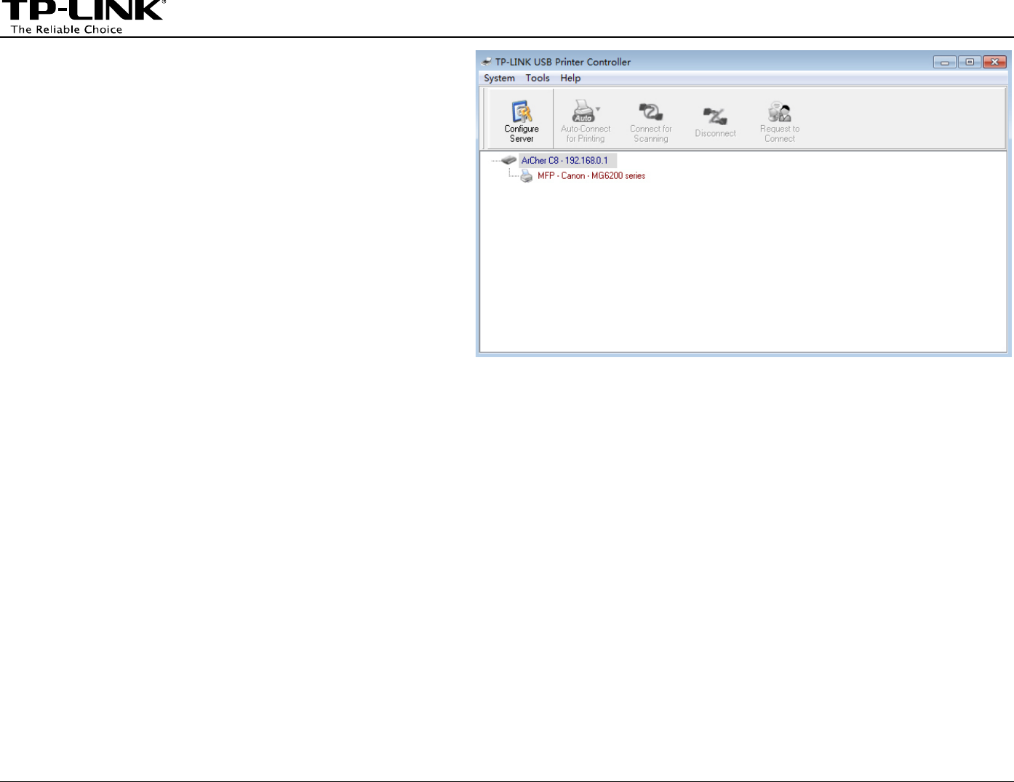Open the Help menu
The height and width of the screenshot is (782, 1014).
[570, 78]
